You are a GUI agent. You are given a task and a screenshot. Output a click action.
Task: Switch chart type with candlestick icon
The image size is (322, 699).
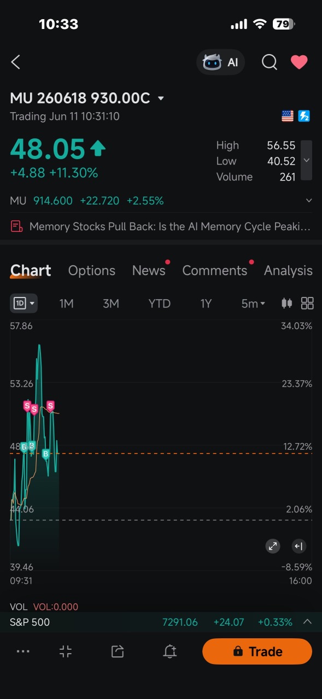pos(286,303)
